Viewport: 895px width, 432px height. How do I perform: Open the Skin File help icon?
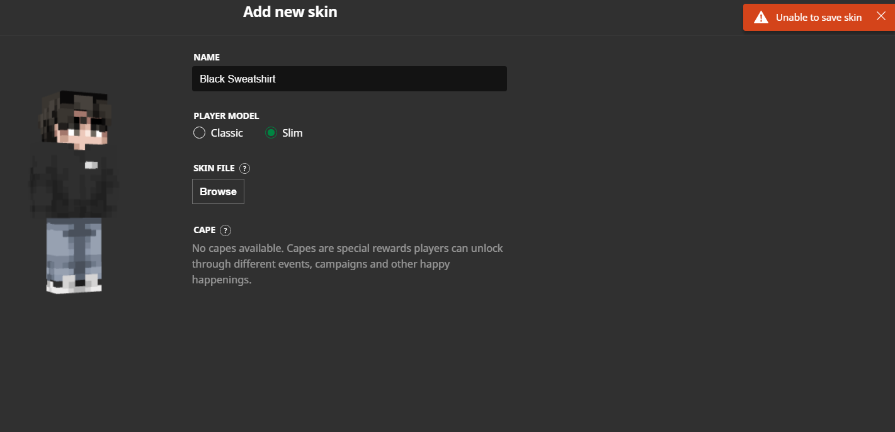(245, 169)
